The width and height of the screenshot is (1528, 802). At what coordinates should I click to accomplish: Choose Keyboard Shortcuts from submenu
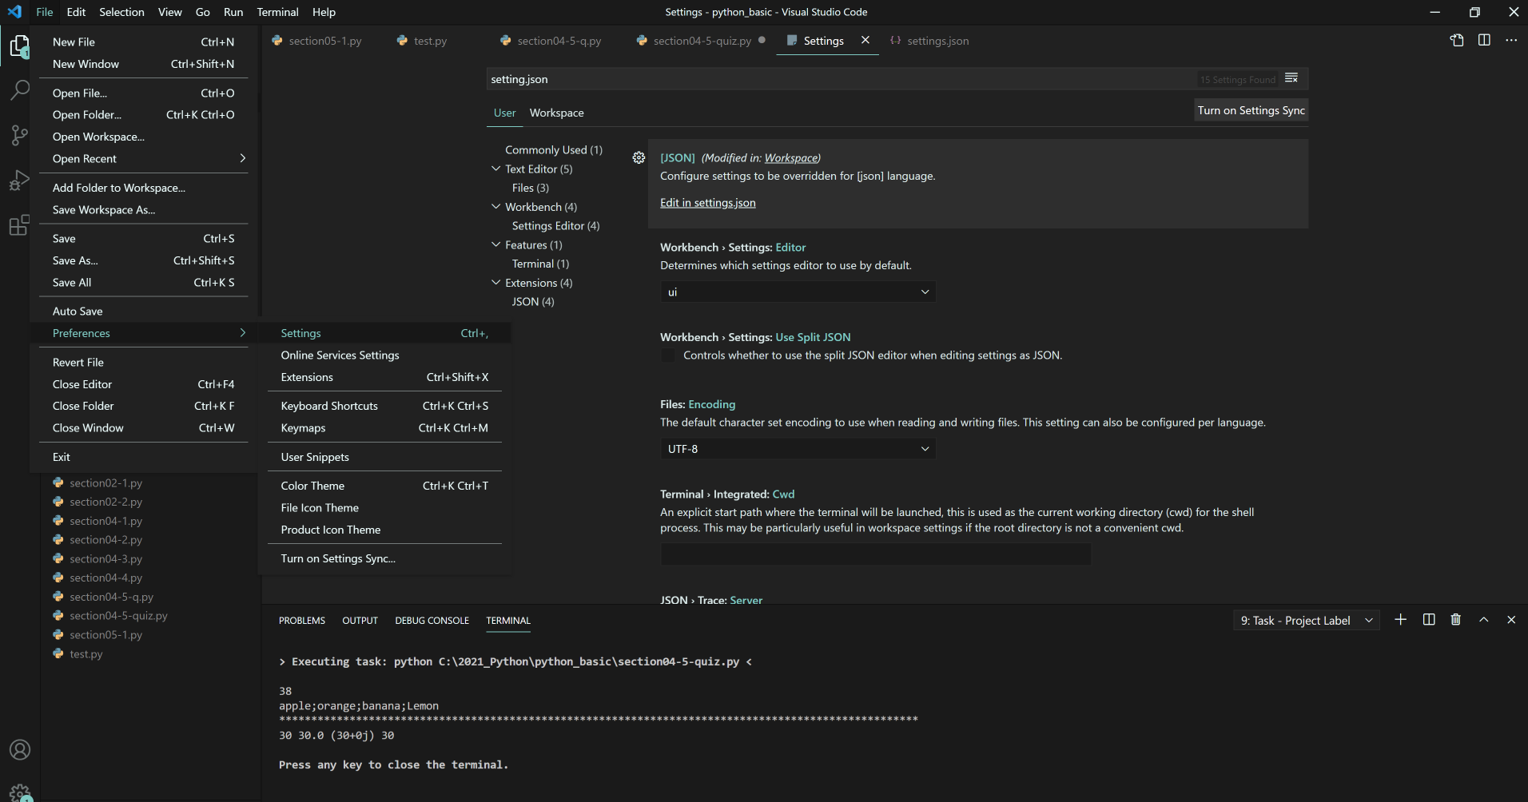click(x=384, y=406)
